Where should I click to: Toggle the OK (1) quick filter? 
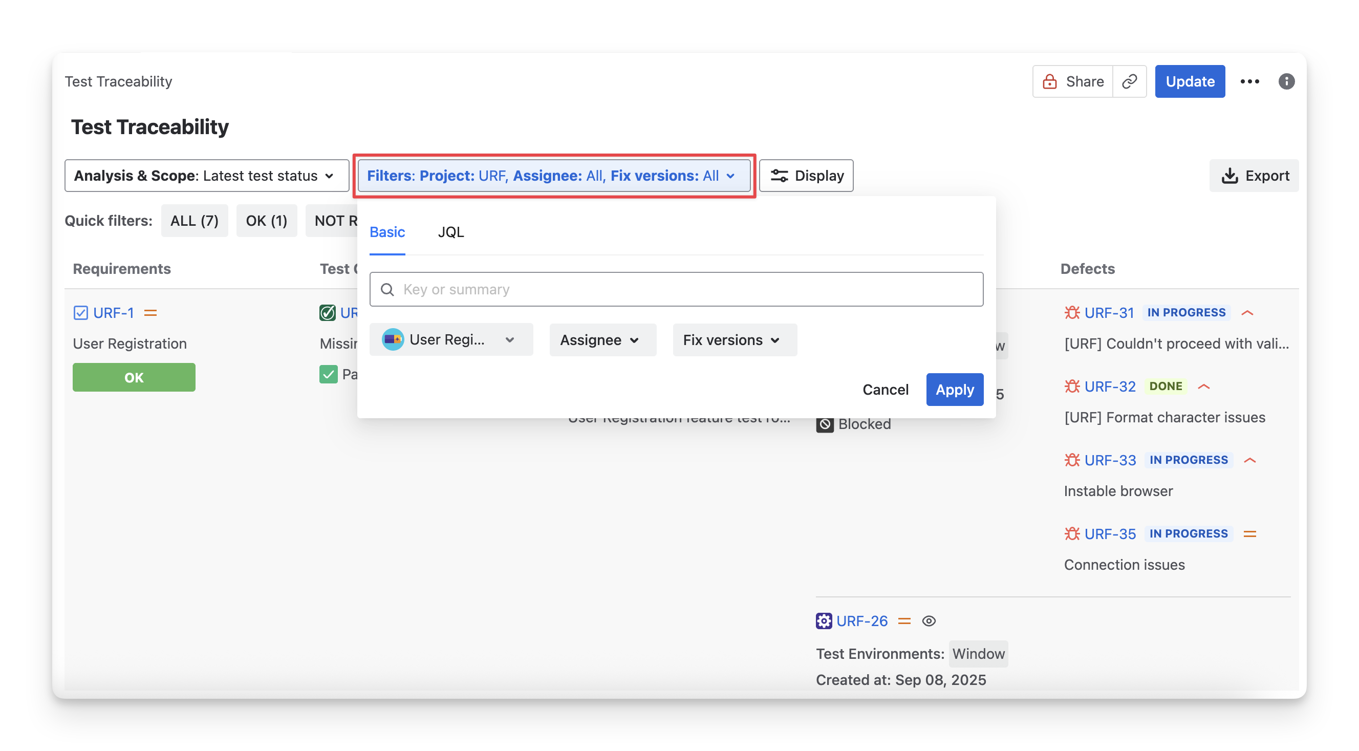pyautogui.click(x=266, y=221)
